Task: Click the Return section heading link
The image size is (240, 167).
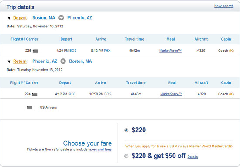Action: click(20, 61)
